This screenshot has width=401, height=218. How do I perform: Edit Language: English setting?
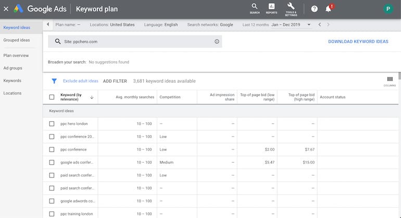pos(161,25)
